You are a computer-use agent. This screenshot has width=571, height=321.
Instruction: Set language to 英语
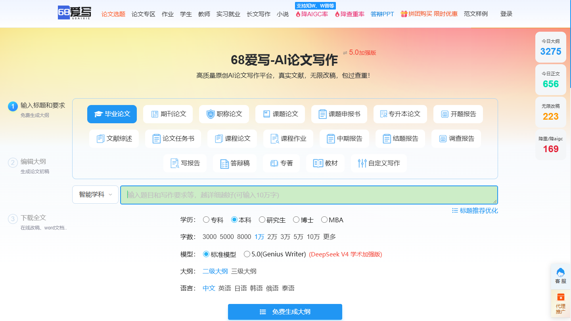pyautogui.click(x=225, y=289)
